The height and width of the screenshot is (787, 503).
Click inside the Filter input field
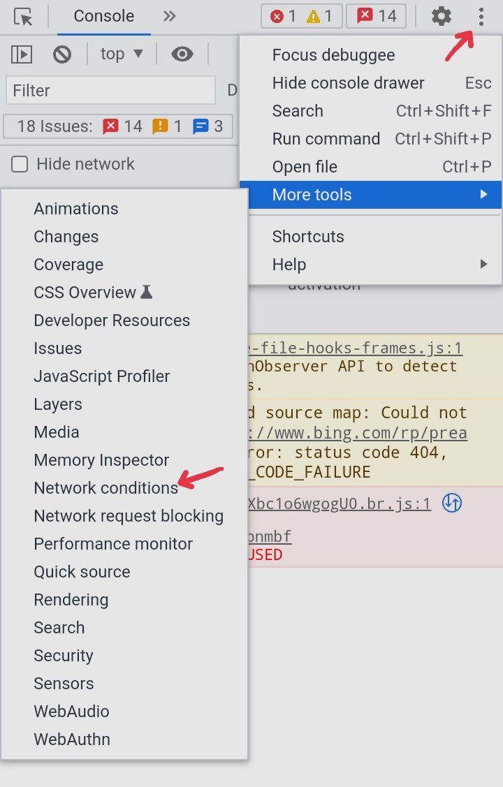point(110,89)
